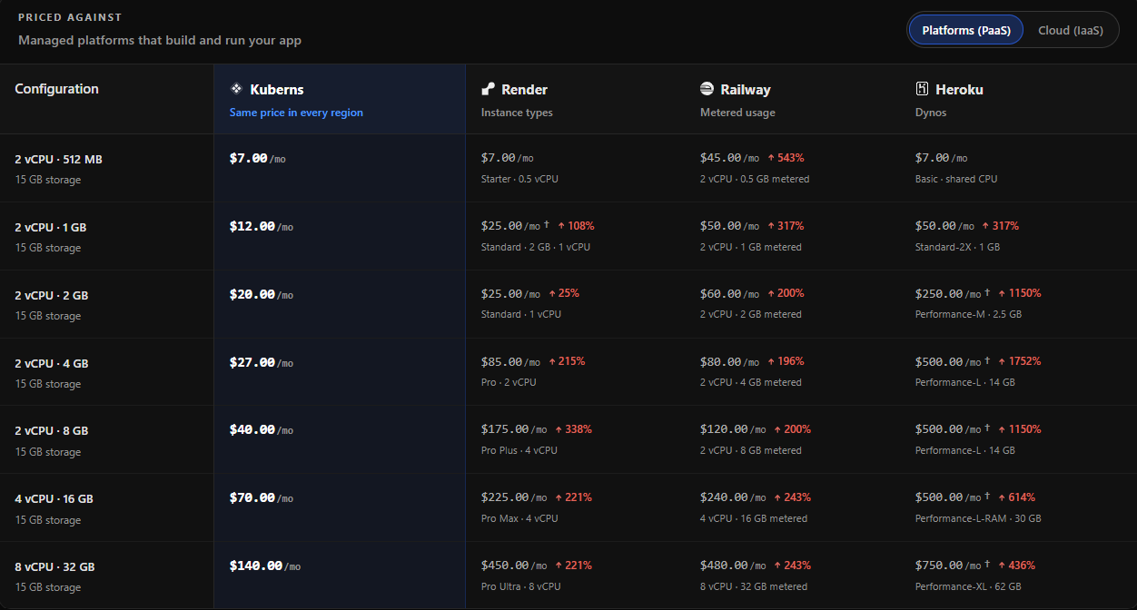Click 'Managed platforms that build and run your app'

(x=160, y=40)
